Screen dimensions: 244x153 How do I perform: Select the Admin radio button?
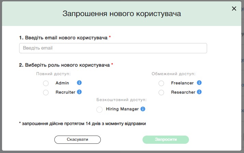46,83
